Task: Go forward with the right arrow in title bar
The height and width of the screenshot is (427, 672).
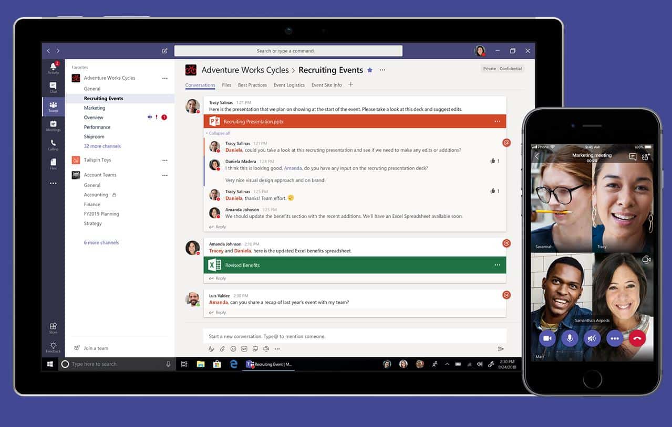Action: point(58,51)
